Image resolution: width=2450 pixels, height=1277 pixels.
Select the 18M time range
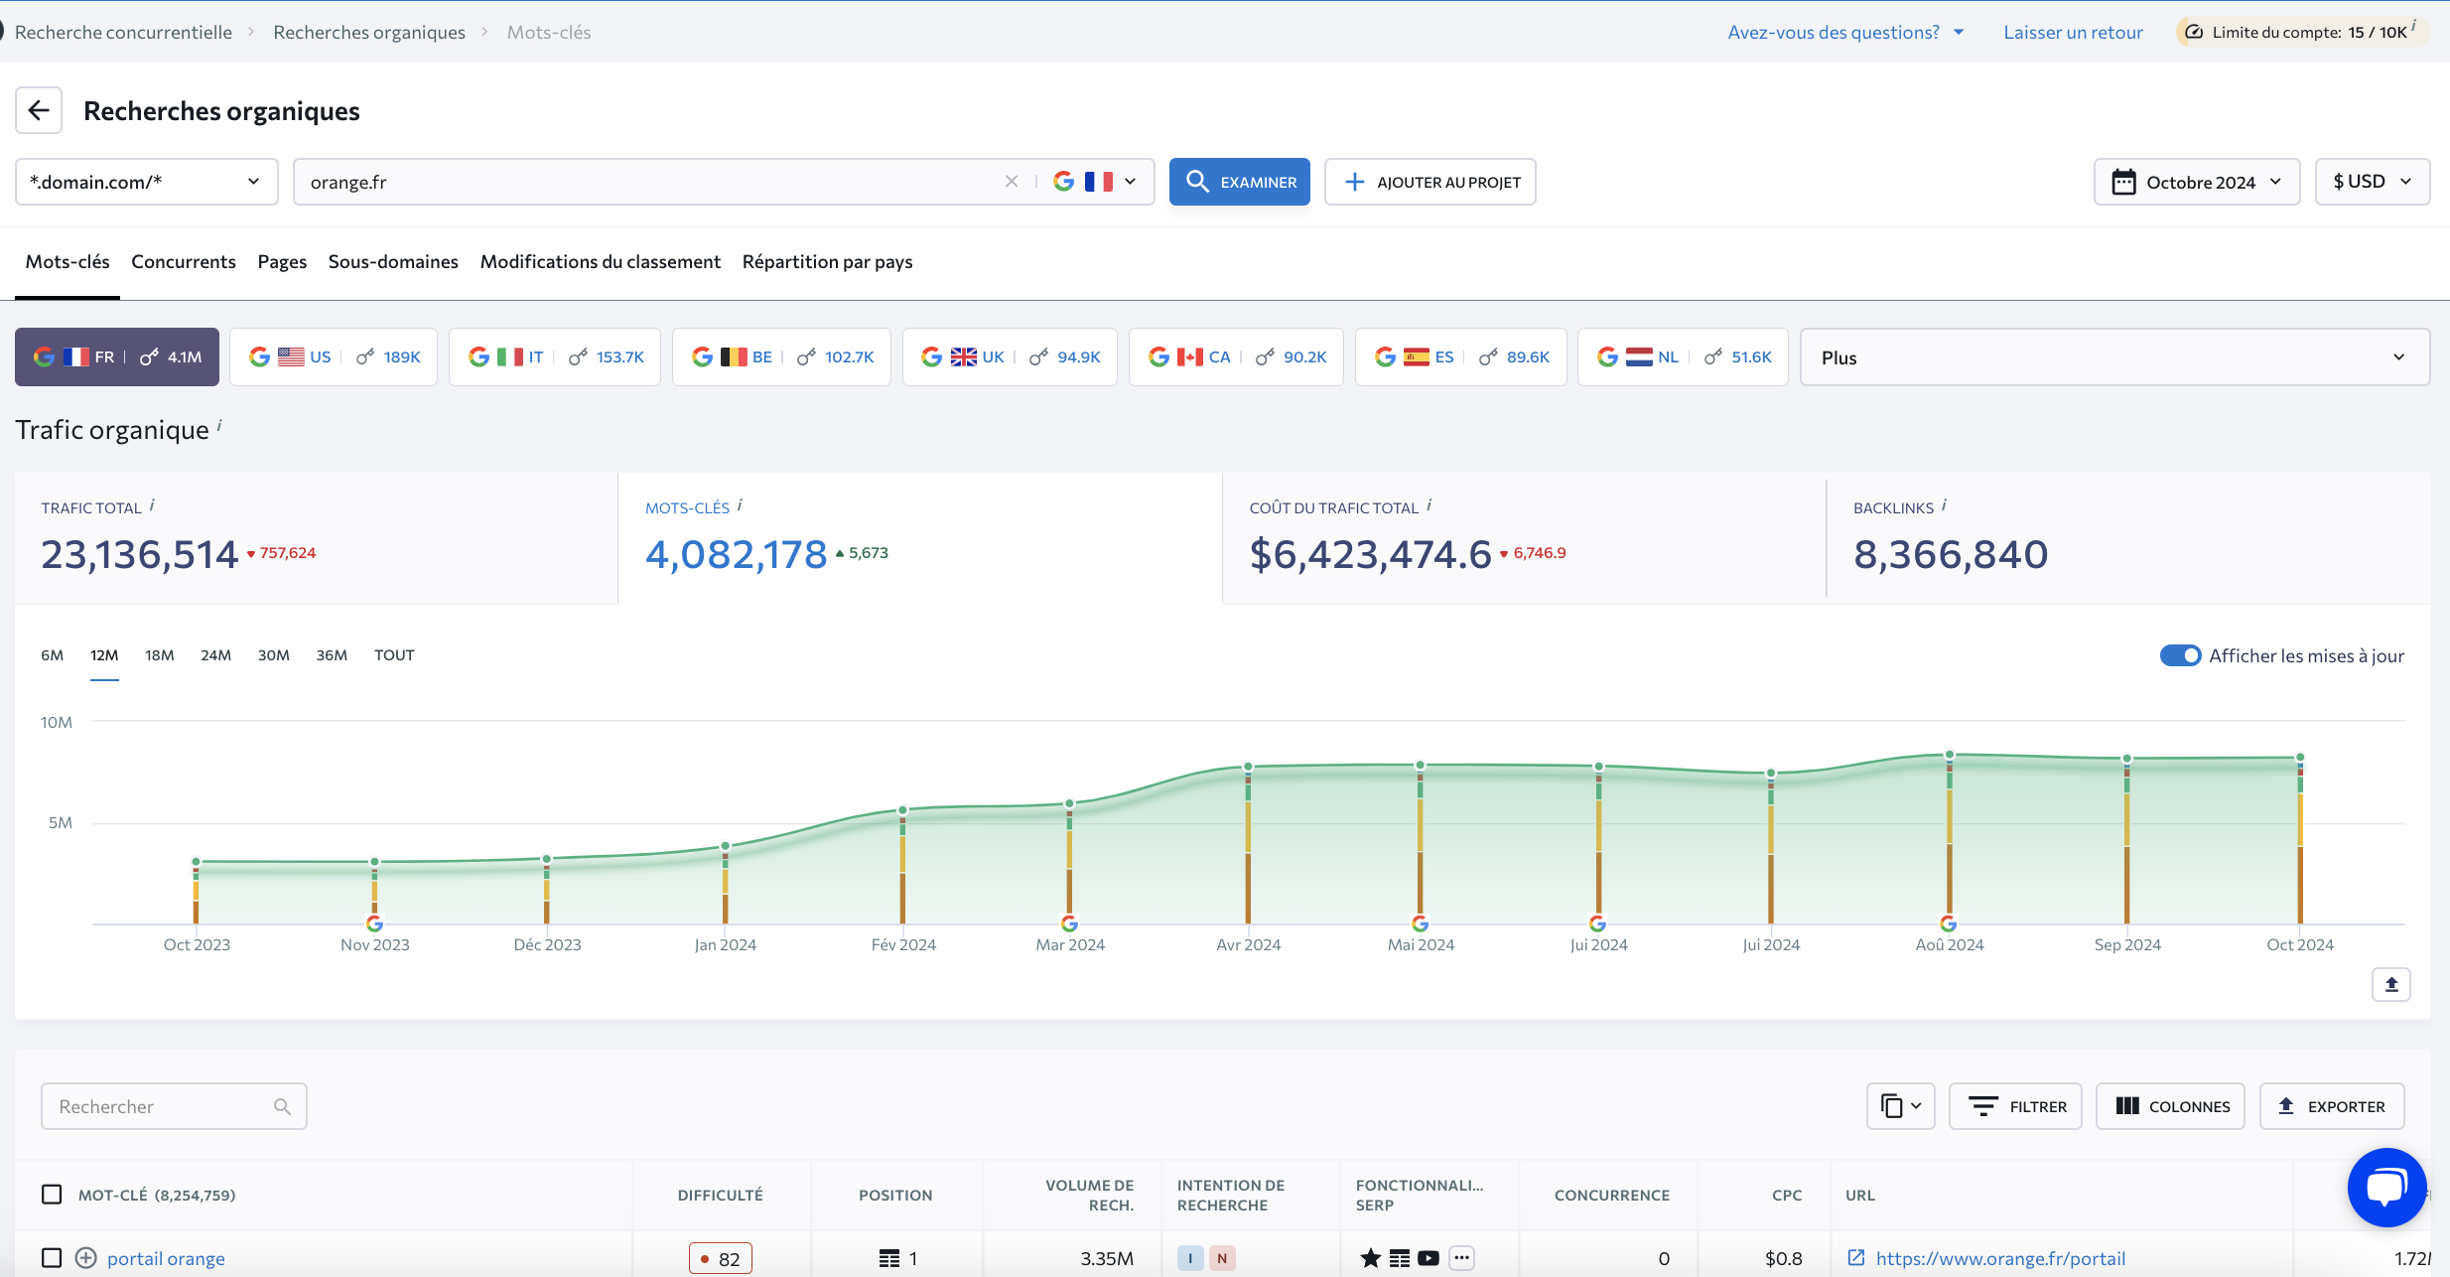(x=159, y=655)
